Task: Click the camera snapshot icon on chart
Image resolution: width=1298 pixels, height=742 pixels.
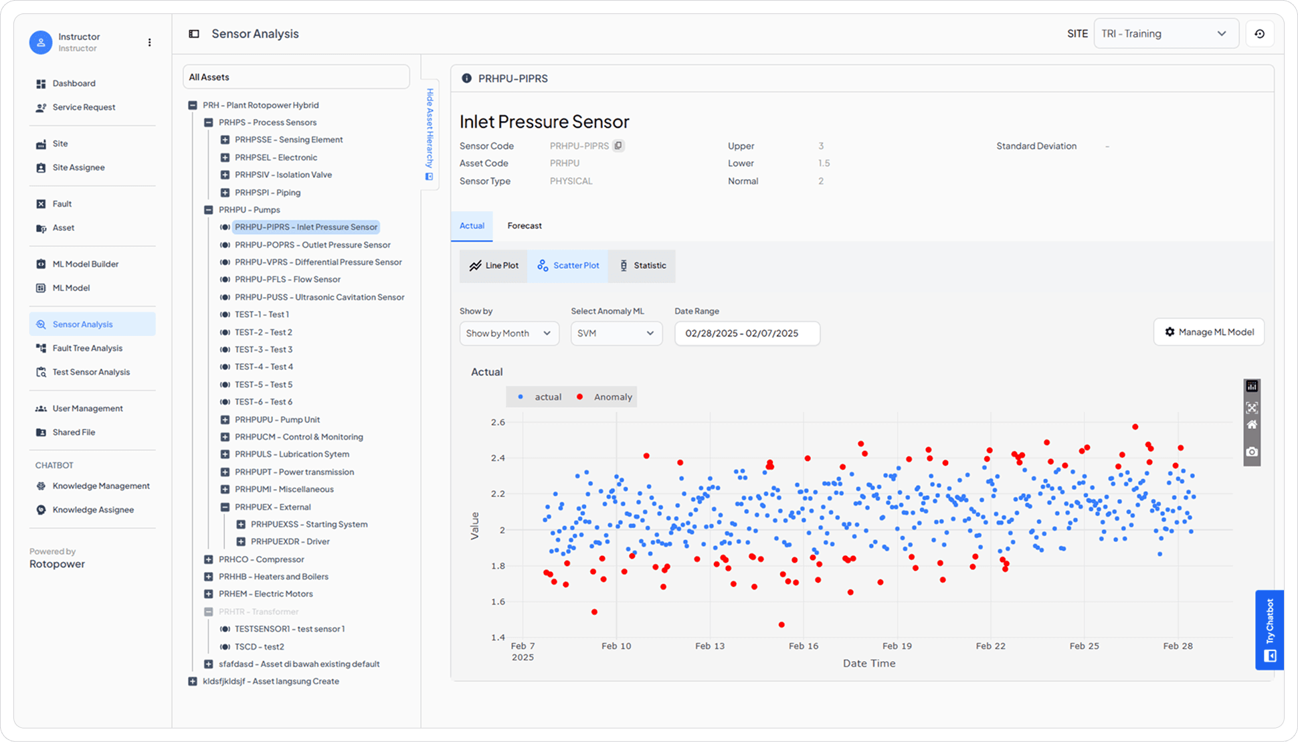Action: click(x=1252, y=452)
